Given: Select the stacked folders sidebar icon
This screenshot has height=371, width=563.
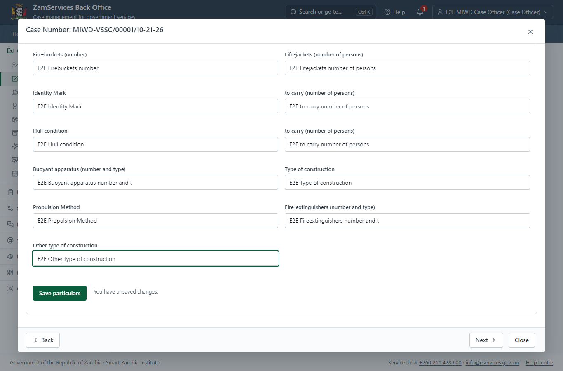Looking at the screenshot, I should point(15,92).
